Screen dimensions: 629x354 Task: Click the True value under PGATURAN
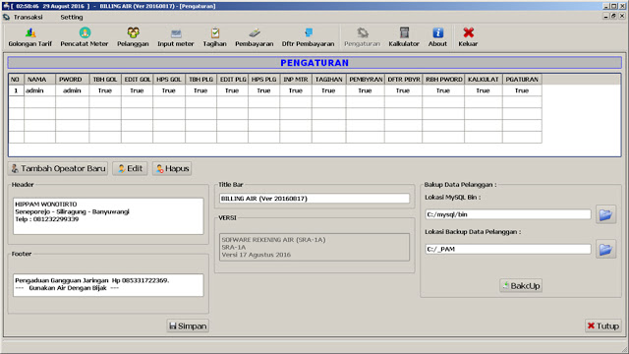522,90
